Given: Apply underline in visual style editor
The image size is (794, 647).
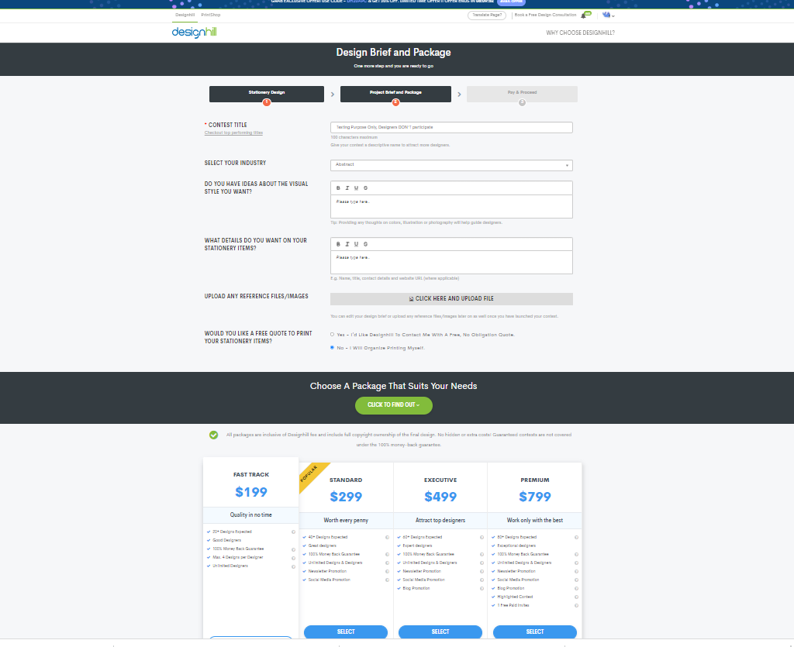Looking at the screenshot, I should 357,188.
